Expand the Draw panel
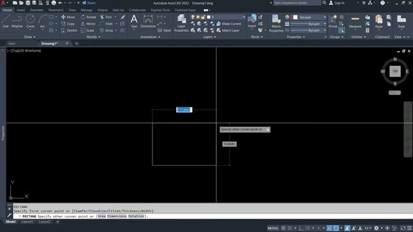Image resolution: width=413 pixels, height=232 pixels. tap(30, 37)
